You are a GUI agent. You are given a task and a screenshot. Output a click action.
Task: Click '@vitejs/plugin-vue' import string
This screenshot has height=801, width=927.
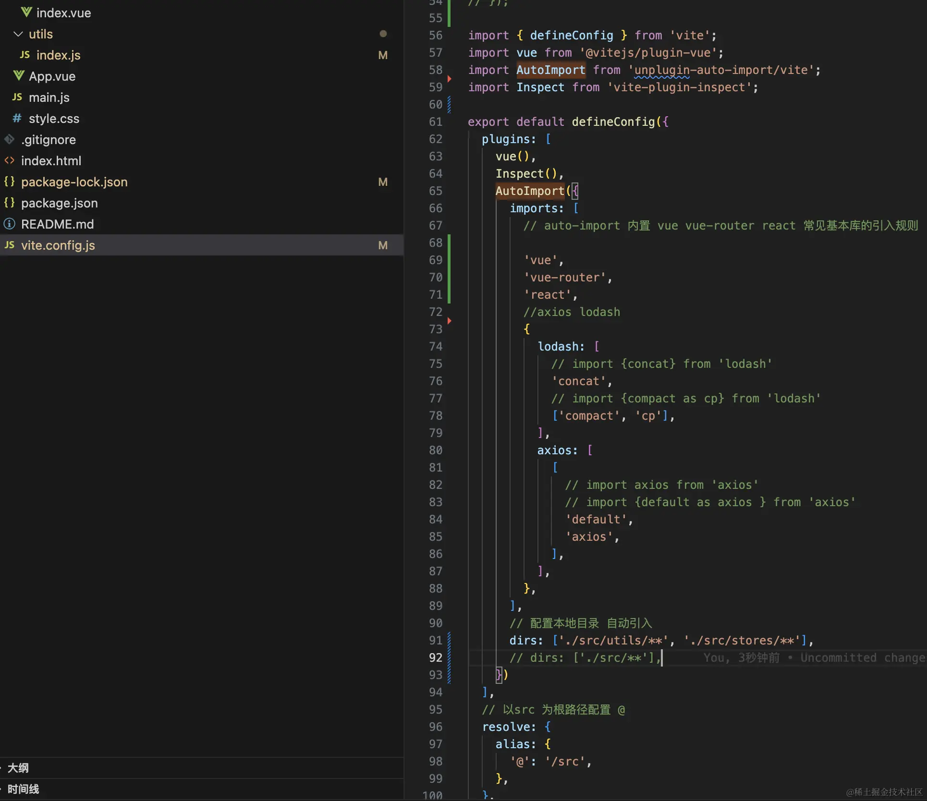pyautogui.click(x=648, y=53)
